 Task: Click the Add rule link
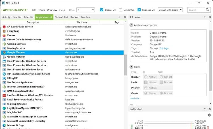[x=135, y=99]
